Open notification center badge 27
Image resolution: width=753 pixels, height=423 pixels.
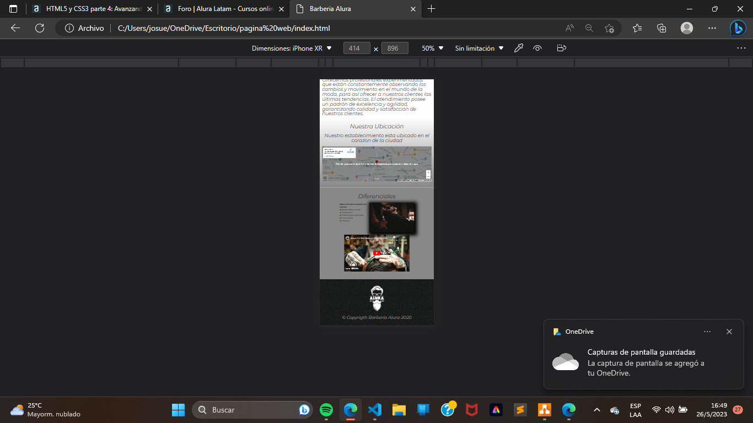738,410
